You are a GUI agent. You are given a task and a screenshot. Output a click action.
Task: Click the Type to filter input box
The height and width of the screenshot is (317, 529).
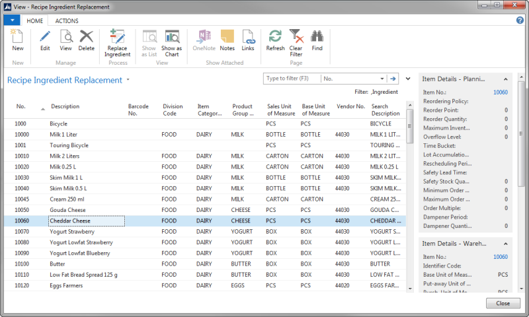coord(291,79)
